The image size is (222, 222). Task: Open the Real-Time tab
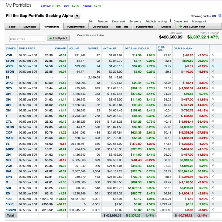(x=122, y=27)
